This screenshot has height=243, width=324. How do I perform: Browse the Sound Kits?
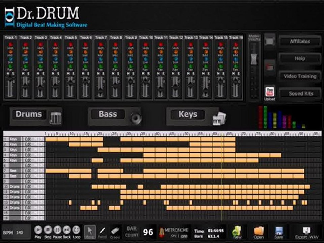pyautogui.click(x=301, y=93)
